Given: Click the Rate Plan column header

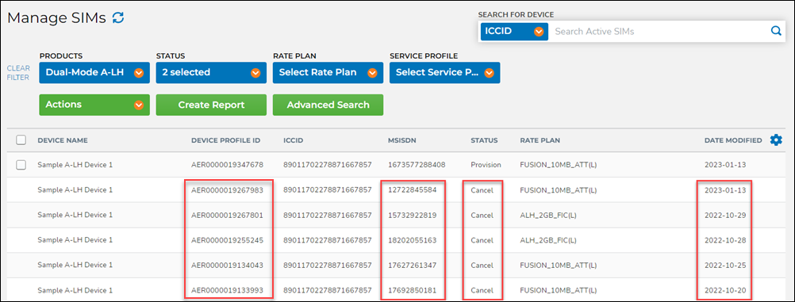Looking at the screenshot, I should coord(540,140).
